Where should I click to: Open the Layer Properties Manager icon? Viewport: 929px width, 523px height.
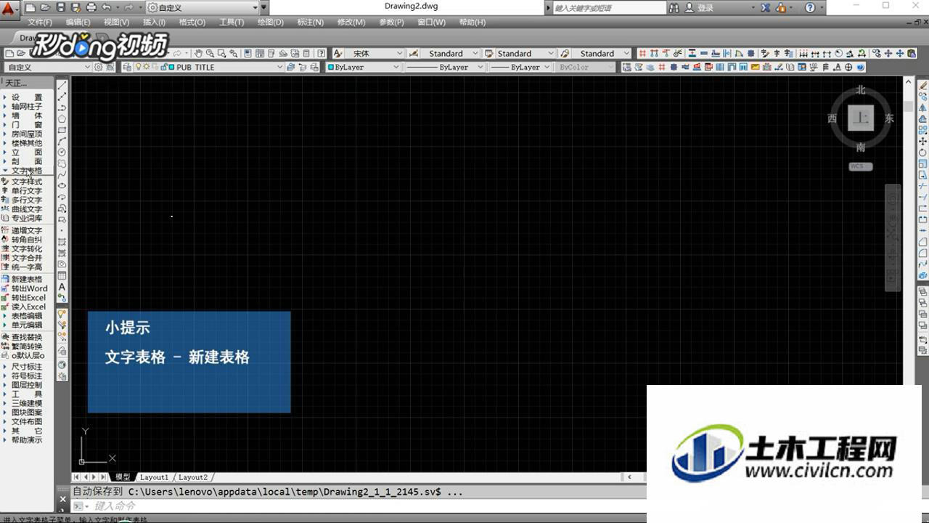[x=127, y=67]
